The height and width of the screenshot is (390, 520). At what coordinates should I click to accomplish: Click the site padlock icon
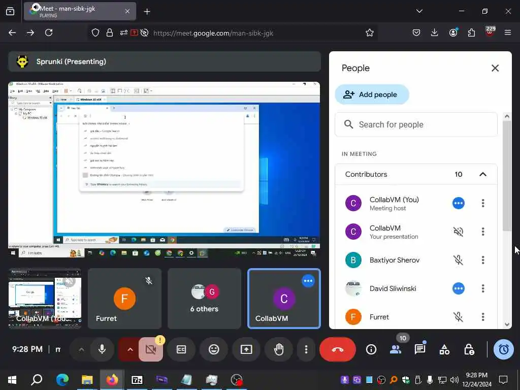110,33
